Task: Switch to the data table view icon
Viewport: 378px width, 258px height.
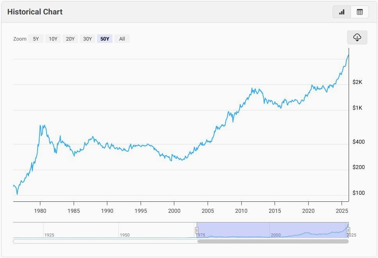Action: click(360, 12)
